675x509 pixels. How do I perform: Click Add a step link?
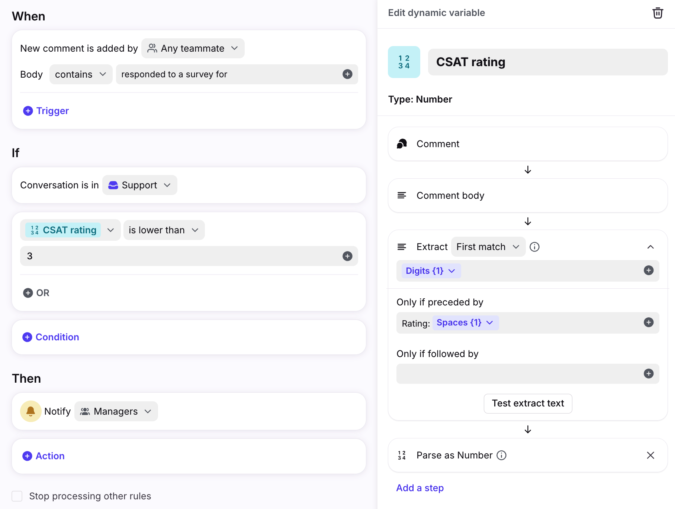(x=420, y=488)
